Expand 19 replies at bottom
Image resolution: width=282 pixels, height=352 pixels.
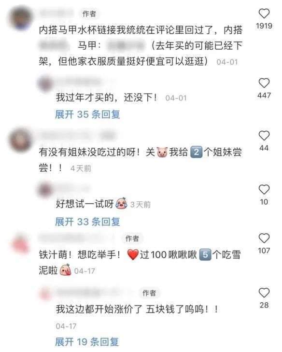87,342
